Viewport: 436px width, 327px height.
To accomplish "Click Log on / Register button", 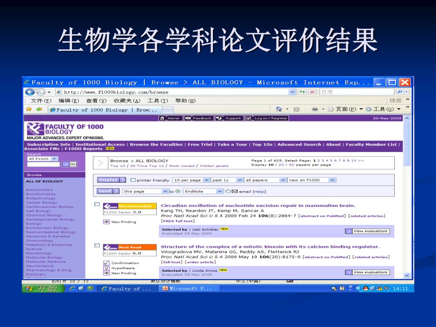I will [267, 118].
